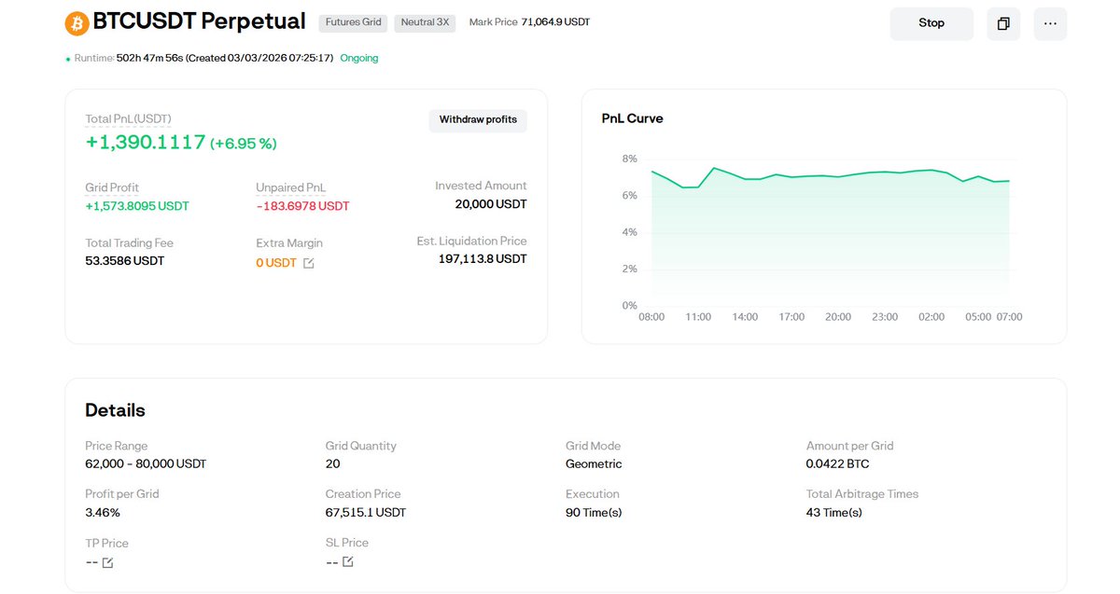Click Invested Amount 20,000 USDT value
This screenshot has width=1120, height=594.
(x=491, y=204)
